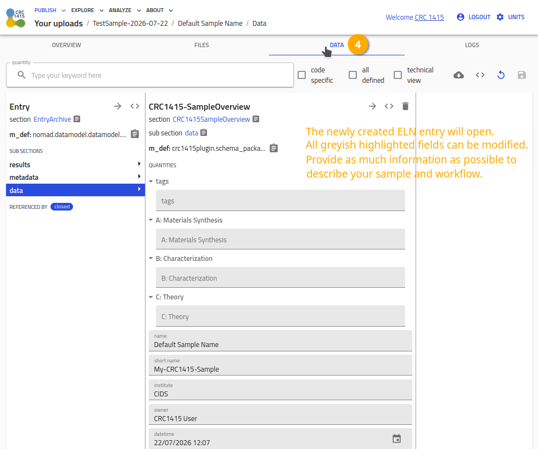Enable the all defined checkbox

tap(352, 75)
